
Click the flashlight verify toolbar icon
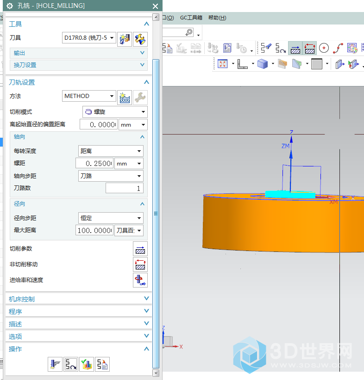266,48
